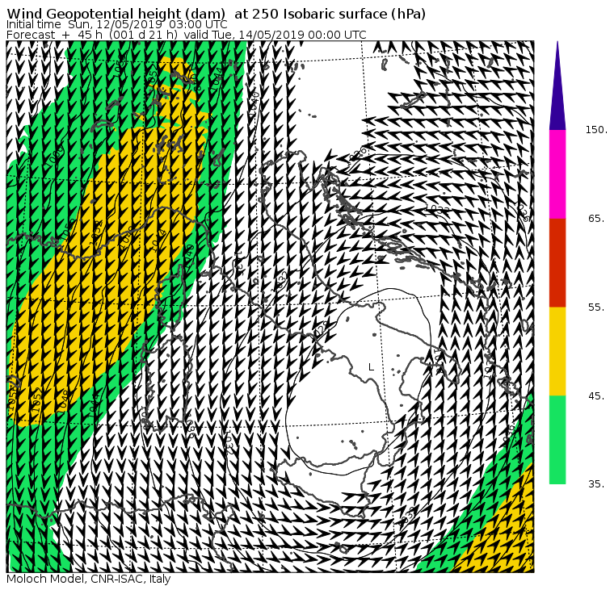The height and width of the screenshot is (590, 614).
Task: Click the legend value '55.'
Action: (596, 308)
